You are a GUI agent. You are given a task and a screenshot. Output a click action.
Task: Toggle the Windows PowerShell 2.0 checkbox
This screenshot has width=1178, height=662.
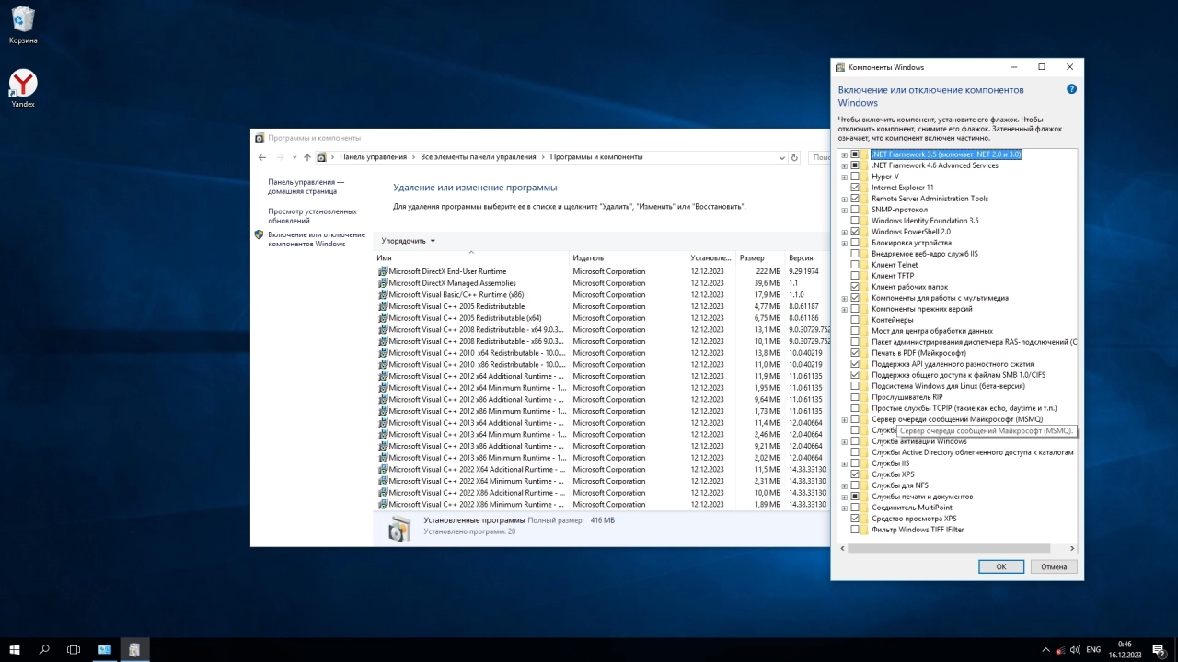(x=855, y=232)
